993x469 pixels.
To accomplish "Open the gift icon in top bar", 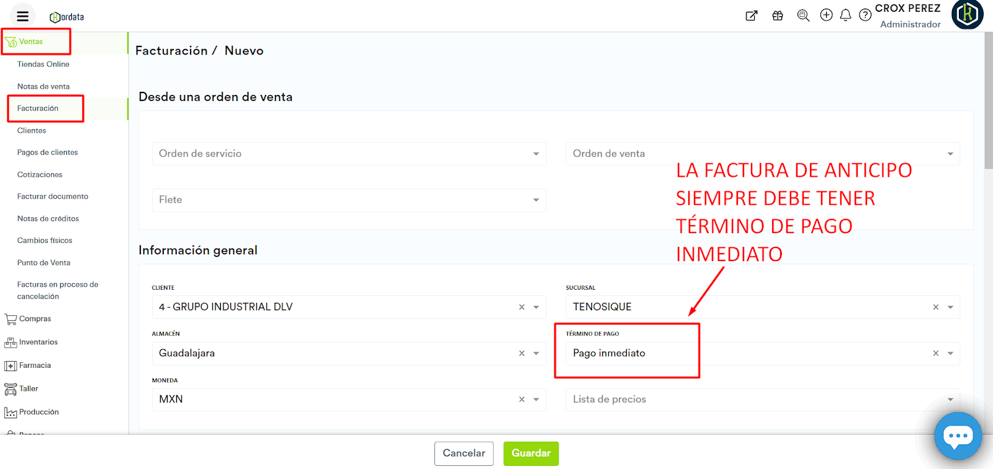I will (778, 16).
